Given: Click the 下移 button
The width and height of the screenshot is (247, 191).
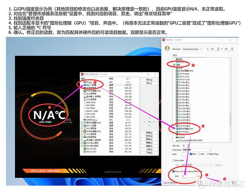Looking at the screenshot, I should (x=149, y=153).
